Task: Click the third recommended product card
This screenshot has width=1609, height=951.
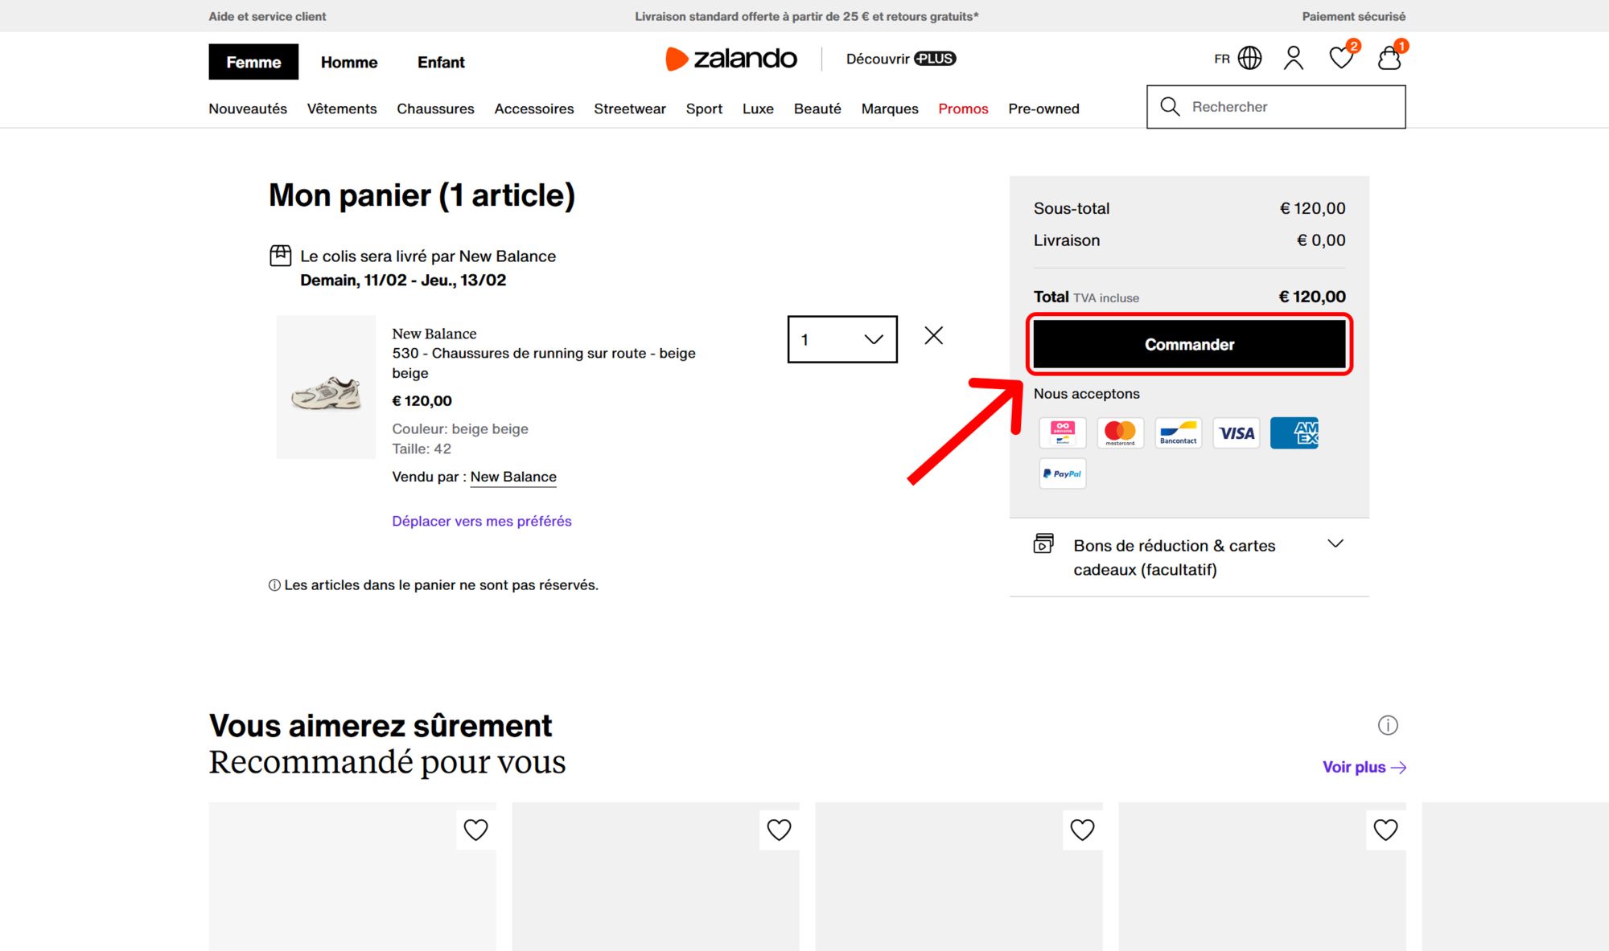Action: 959,876
